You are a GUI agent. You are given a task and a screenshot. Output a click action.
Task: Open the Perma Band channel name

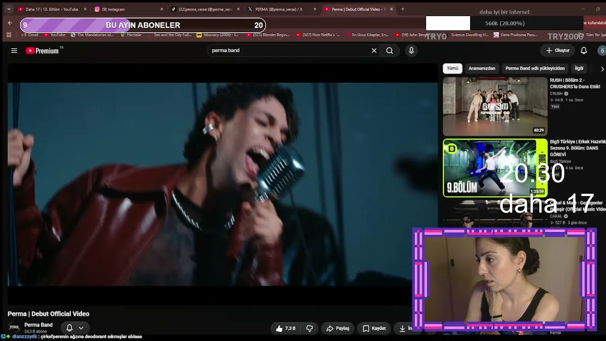pos(38,325)
